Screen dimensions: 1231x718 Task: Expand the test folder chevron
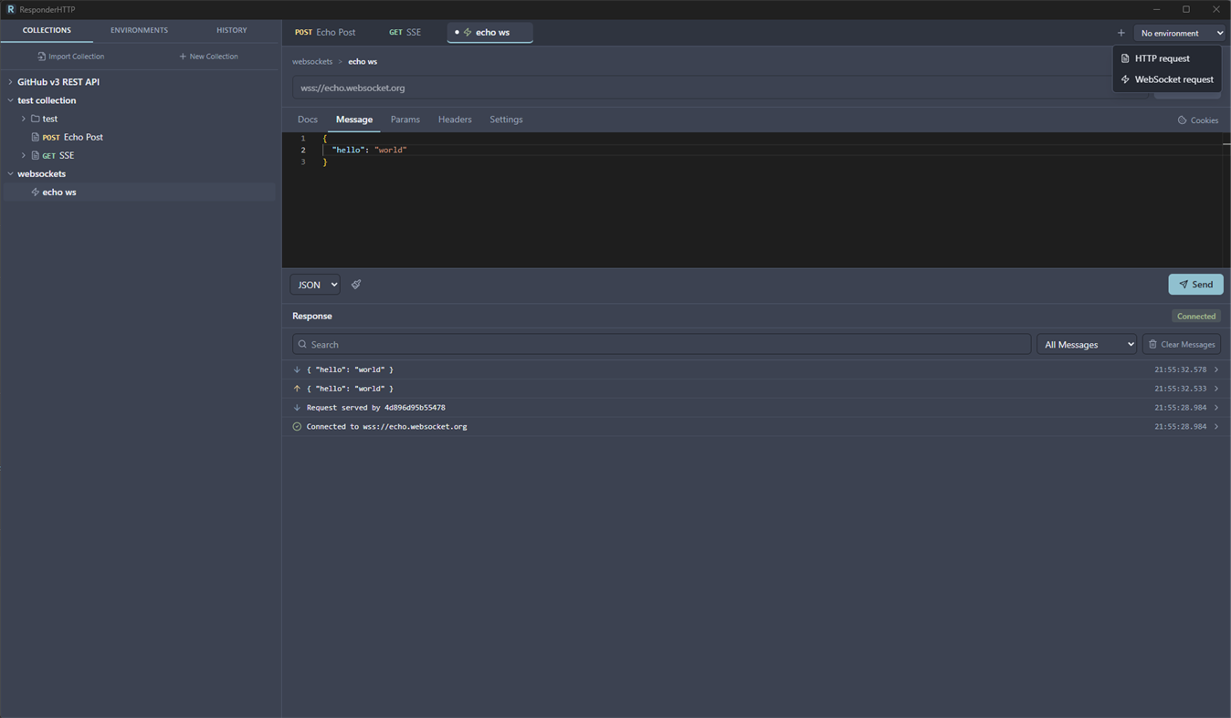coord(24,119)
